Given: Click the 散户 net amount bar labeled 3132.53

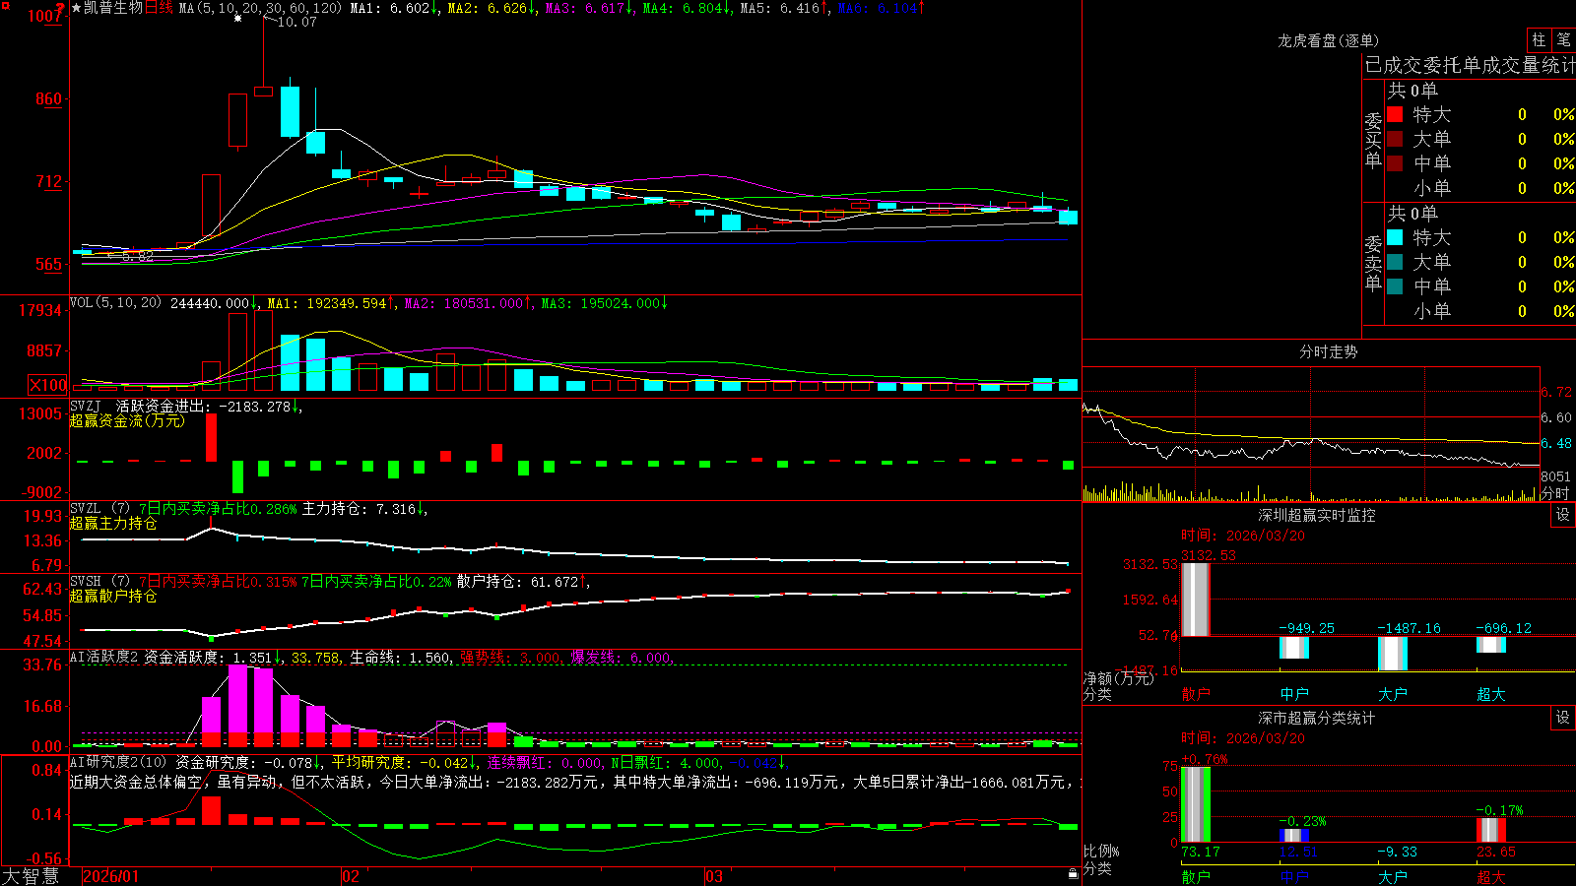Looking at the screenshot, I should click(1196, 600).
